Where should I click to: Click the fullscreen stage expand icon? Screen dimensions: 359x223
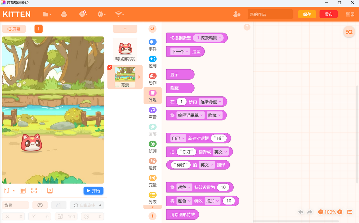coord(34,191)
